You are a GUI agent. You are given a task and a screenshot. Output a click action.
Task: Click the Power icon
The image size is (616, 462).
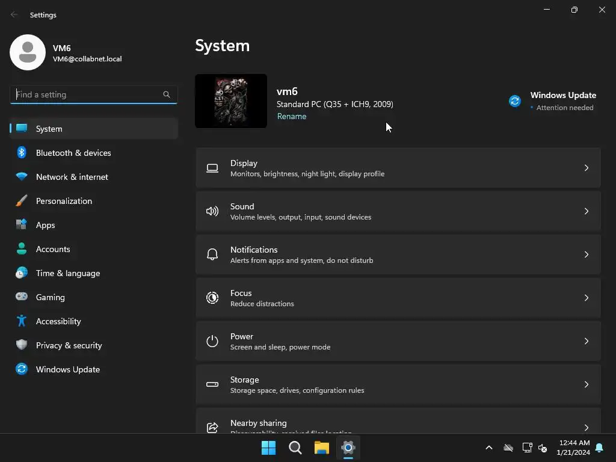tap(212, 341)
